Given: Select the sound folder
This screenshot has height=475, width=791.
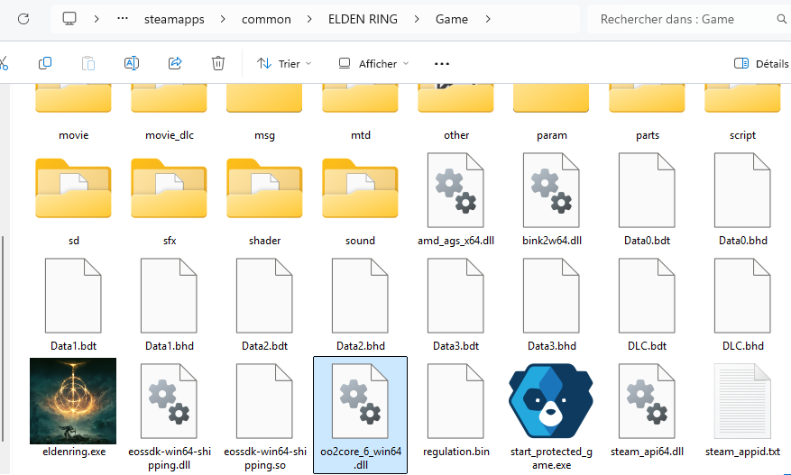Looking at the screenshot, I should click(360, 200).
